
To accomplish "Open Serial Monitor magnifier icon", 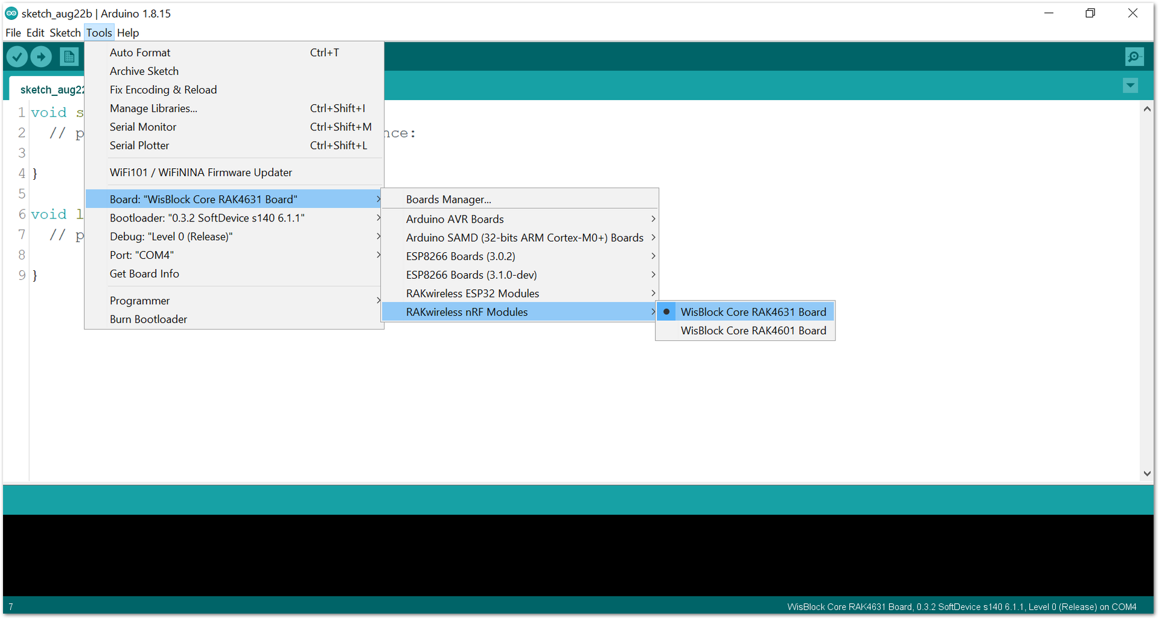I will [x=1134, y=57].
